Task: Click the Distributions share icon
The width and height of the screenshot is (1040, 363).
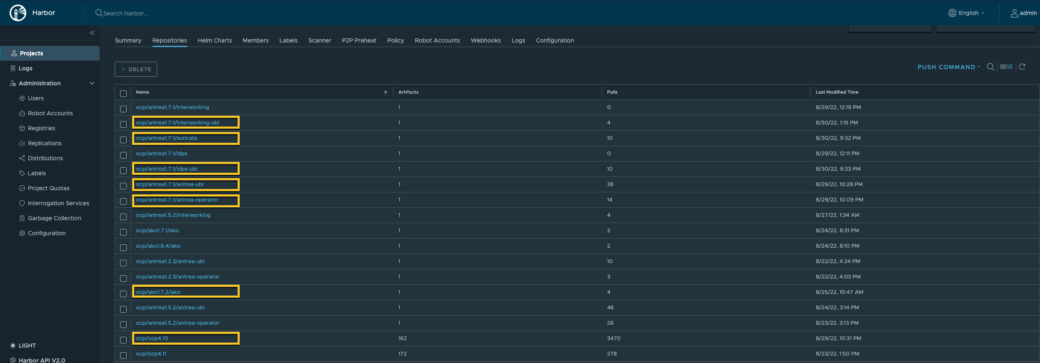Action: 22,158
